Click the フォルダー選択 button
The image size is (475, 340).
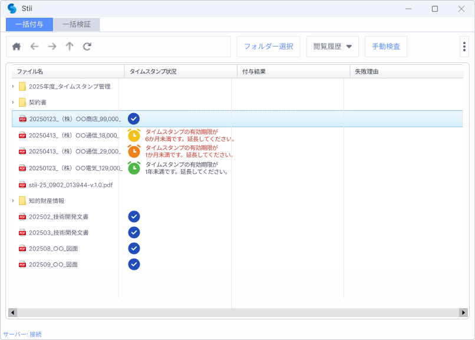(268, 47)
